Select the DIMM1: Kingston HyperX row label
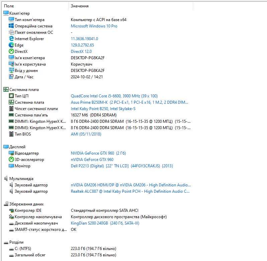The height and width of the screenshot is (261, 267). (40, 121)
